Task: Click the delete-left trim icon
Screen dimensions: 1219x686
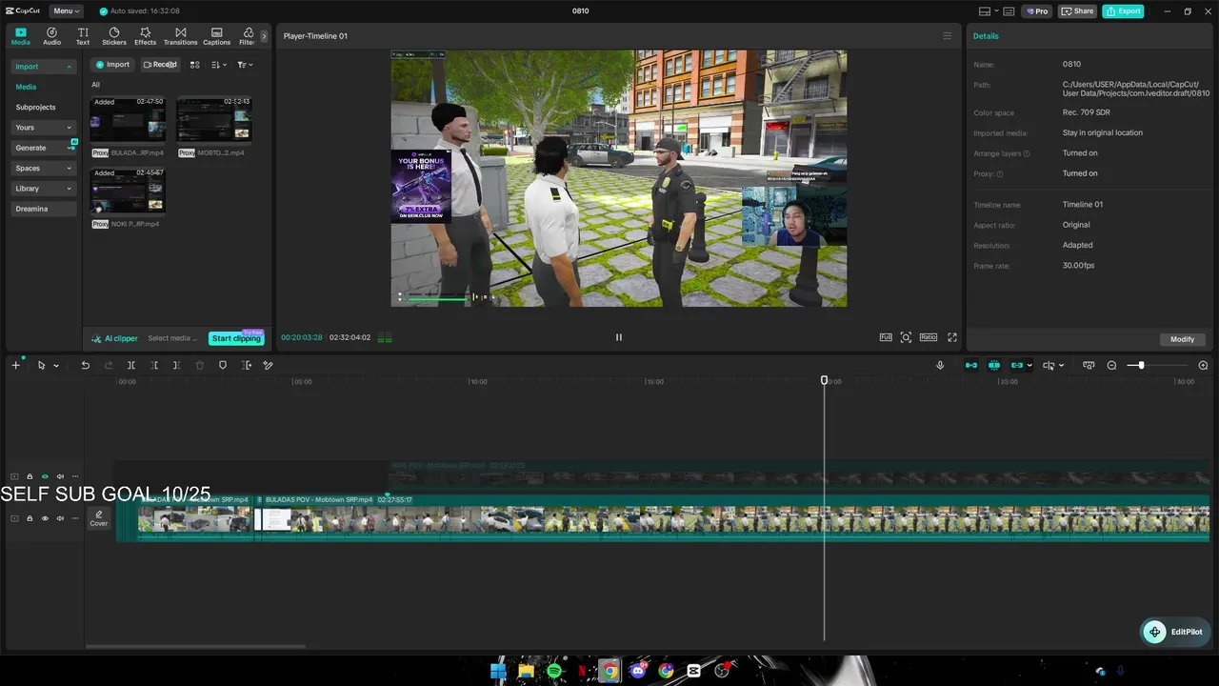Action: pos(154,365)
